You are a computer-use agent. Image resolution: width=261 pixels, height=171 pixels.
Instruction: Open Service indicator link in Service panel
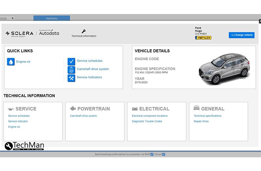click(18, 121)
